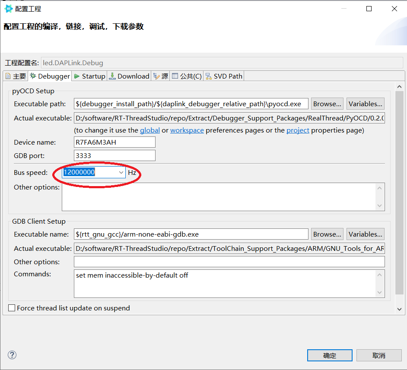Select the 公共(C) tab
Viewport: 407px width, 370px height.
tap(187, 76)
